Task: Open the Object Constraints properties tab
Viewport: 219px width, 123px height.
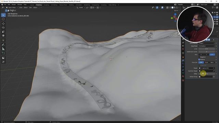Action: [183, 70]
